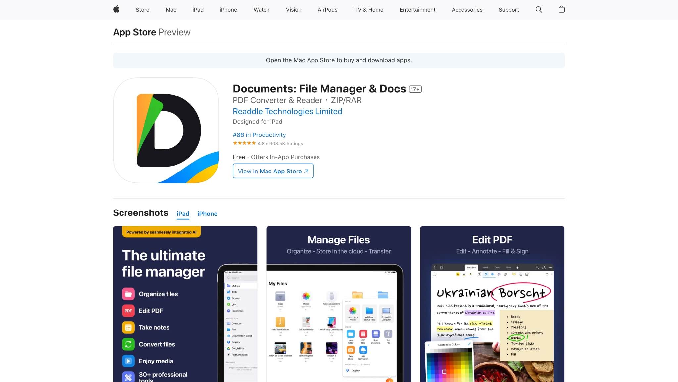Click the Text File icon in the screenshot
Viewport: 678px width, 382px height.
pos(388,334)
